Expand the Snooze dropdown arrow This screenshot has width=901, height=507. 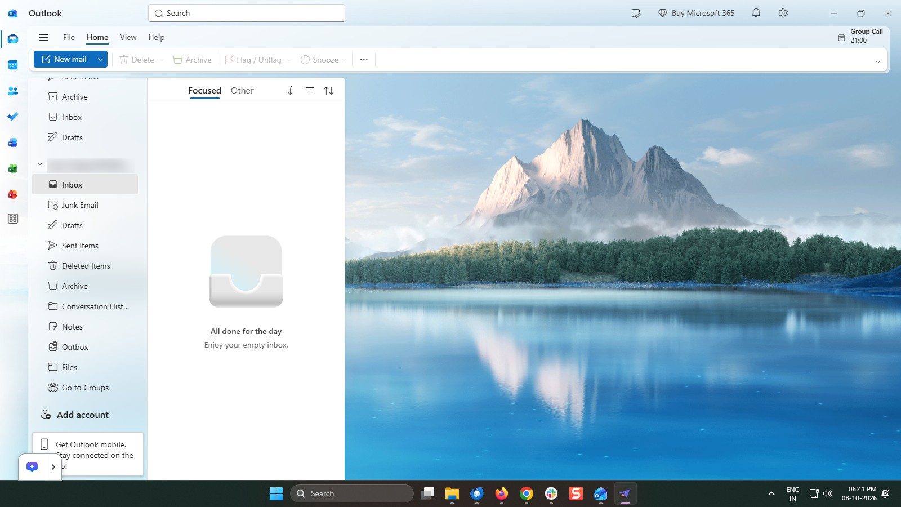(x=344, y=60)
